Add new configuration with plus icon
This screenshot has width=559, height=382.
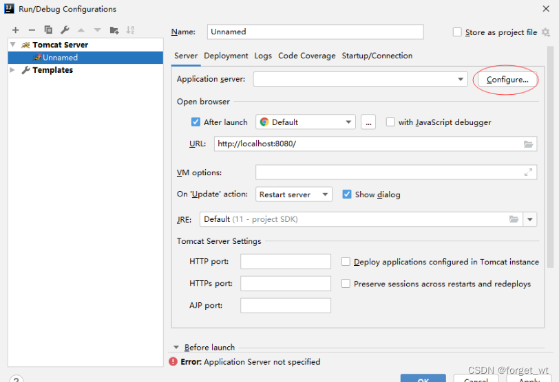(15, 30)
